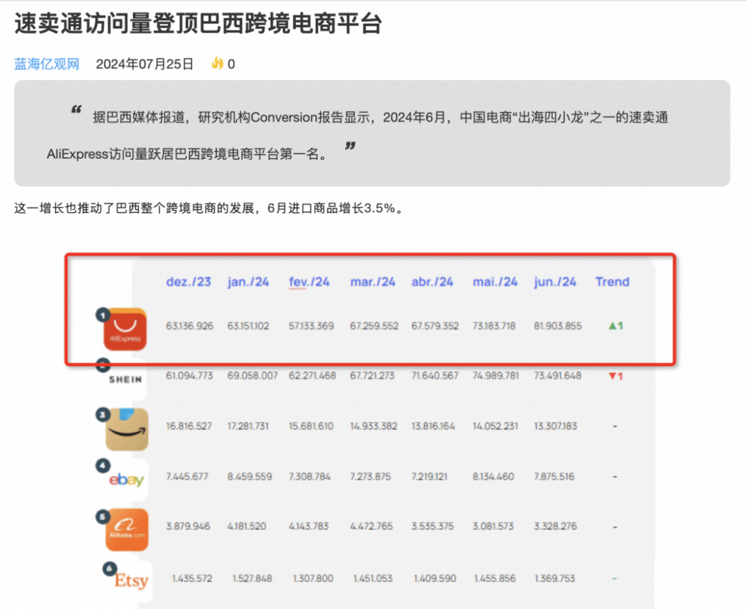Click SHEIN value 74.989.781
Image resolution: width=747 pixels, height=609 pixels.
[495, 376]
